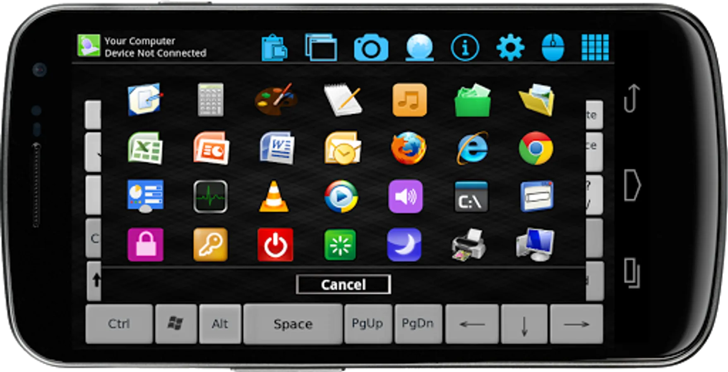The width and height of the screenshot is (728, 372).
Task: Tap the Ctrl key
Action: pos(119,324)
